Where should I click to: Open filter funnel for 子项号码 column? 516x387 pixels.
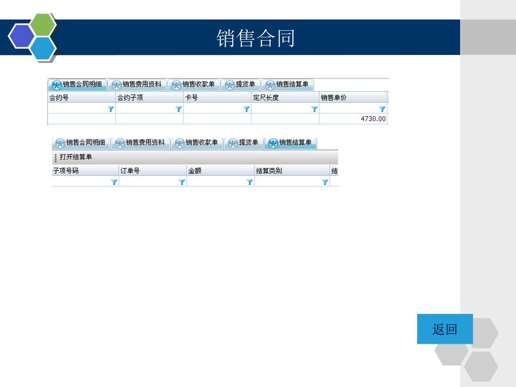coord(114,182)
